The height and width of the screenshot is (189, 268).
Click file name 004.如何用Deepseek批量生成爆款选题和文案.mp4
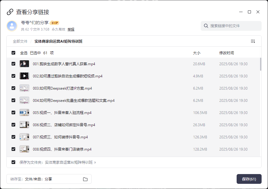74,101
